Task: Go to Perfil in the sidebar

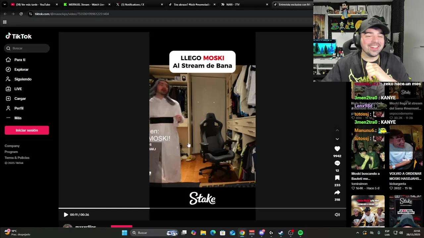Action: click(x=15, y=108)
